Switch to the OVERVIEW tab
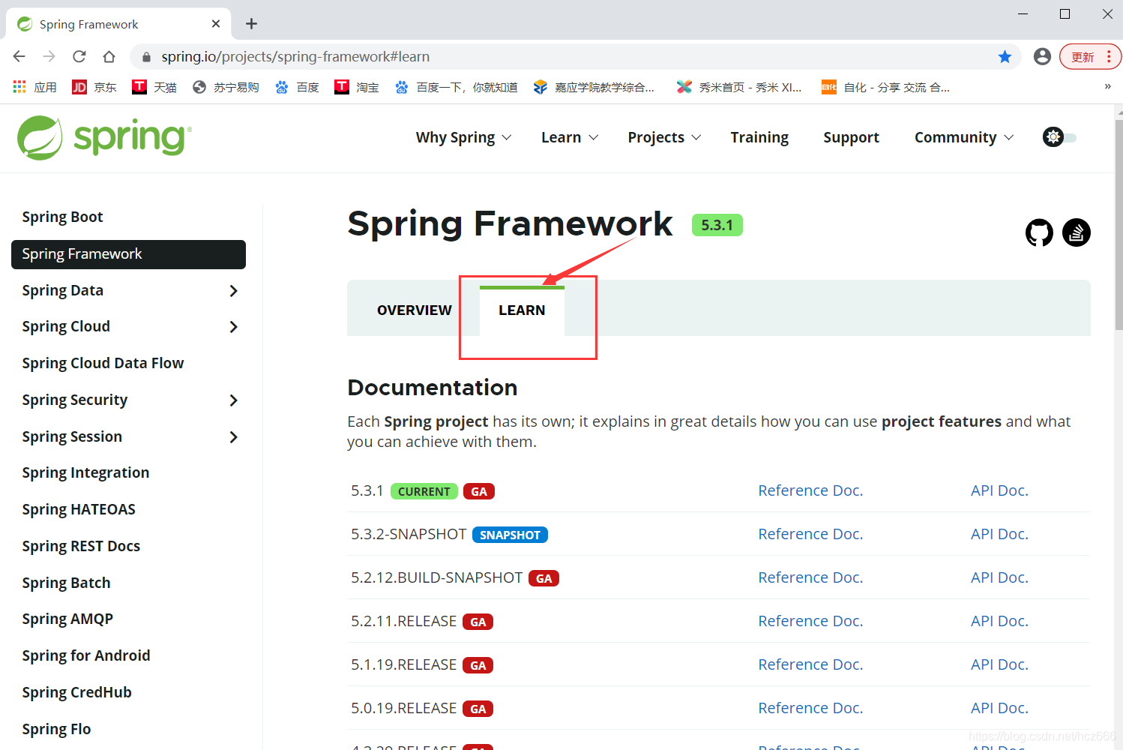The height and width of the screenshot is (750, 1123). click(x=415, y=310)
